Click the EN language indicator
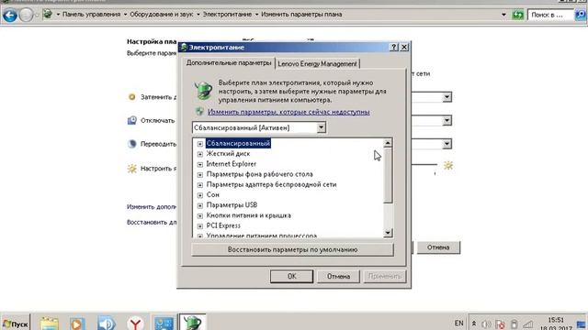This screenshot has width=588, height=330. click(x=458, y=323)
